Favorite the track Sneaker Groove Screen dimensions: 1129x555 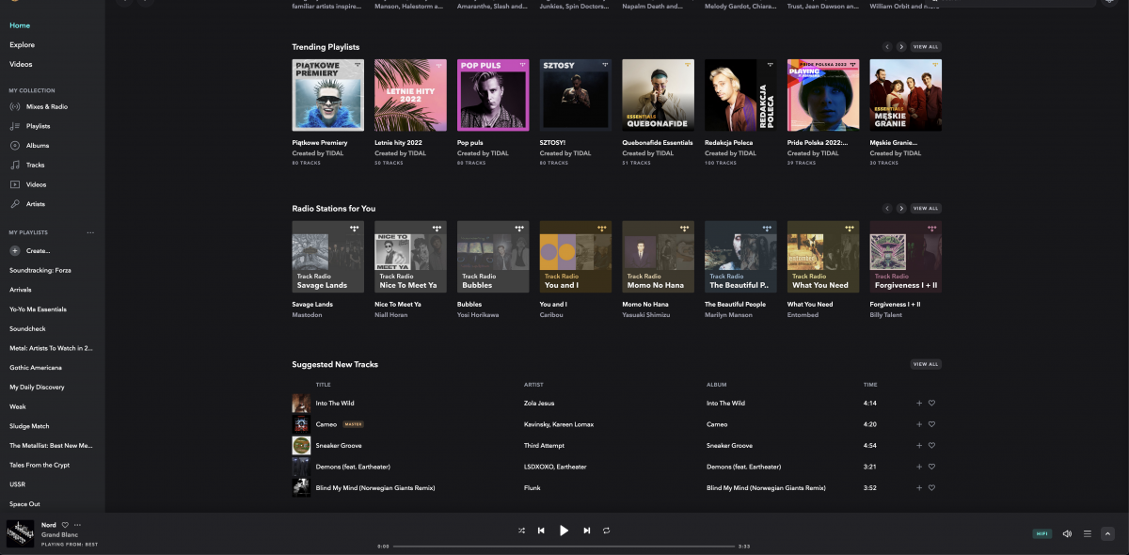(x=931, y=446)
